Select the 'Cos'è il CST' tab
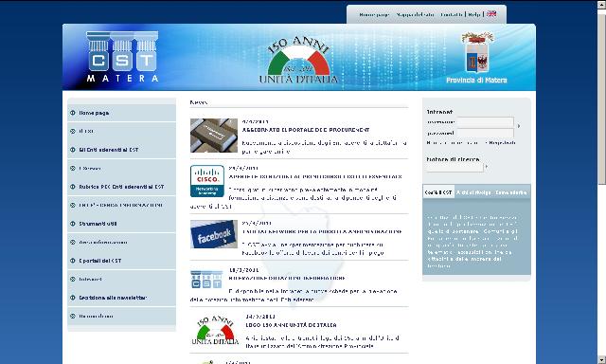Image resolution: width=606 pixels, height=364 pixels. click(x=438, y=192)
